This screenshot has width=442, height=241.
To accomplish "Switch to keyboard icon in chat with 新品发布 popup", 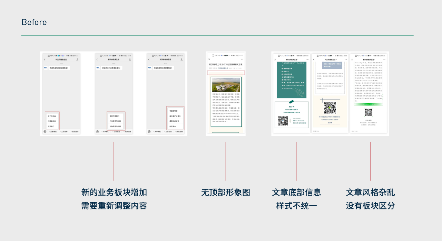I will point(149,132).
